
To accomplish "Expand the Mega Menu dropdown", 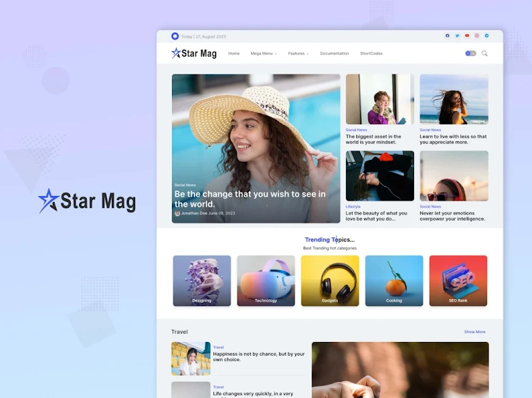I will pos(264,53).
